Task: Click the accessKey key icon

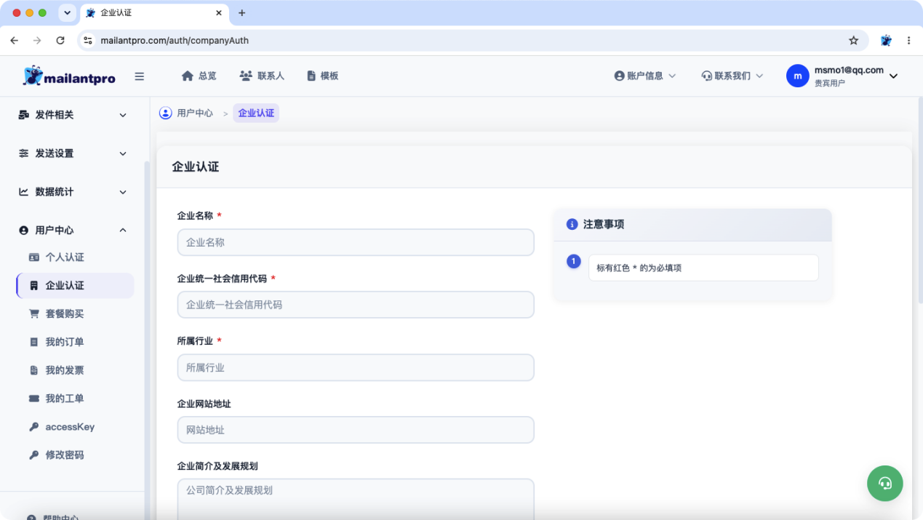Action: 33,427
